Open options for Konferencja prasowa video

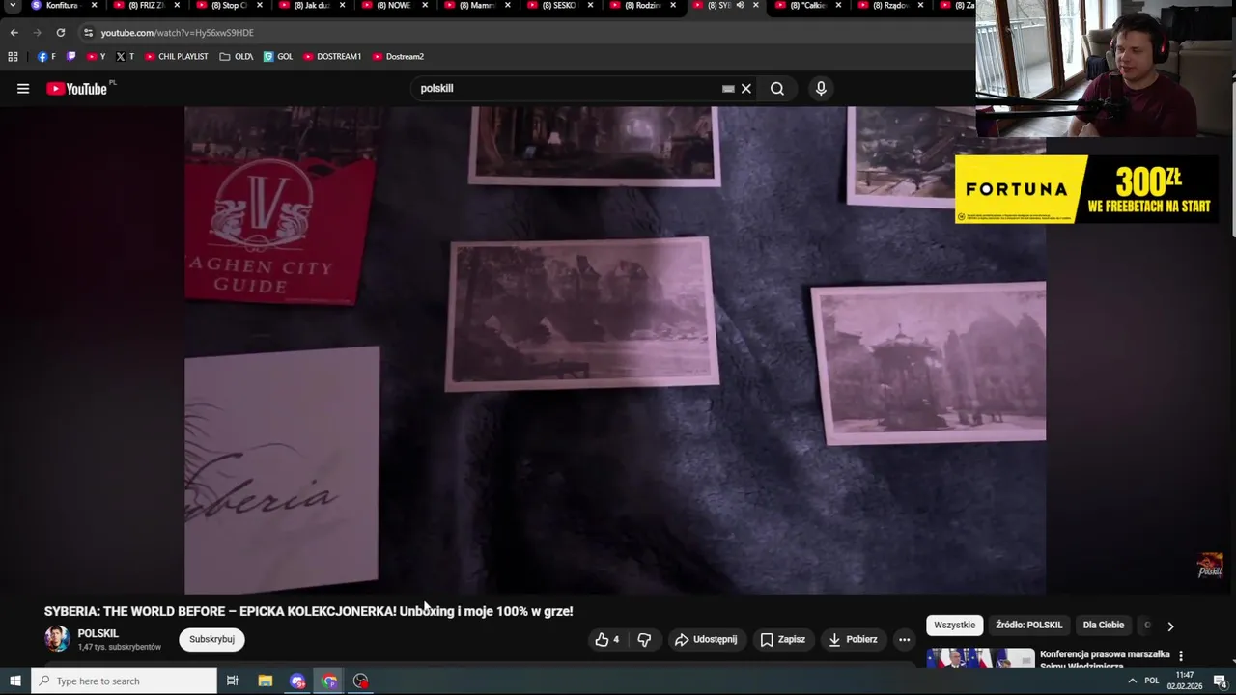1180,655
